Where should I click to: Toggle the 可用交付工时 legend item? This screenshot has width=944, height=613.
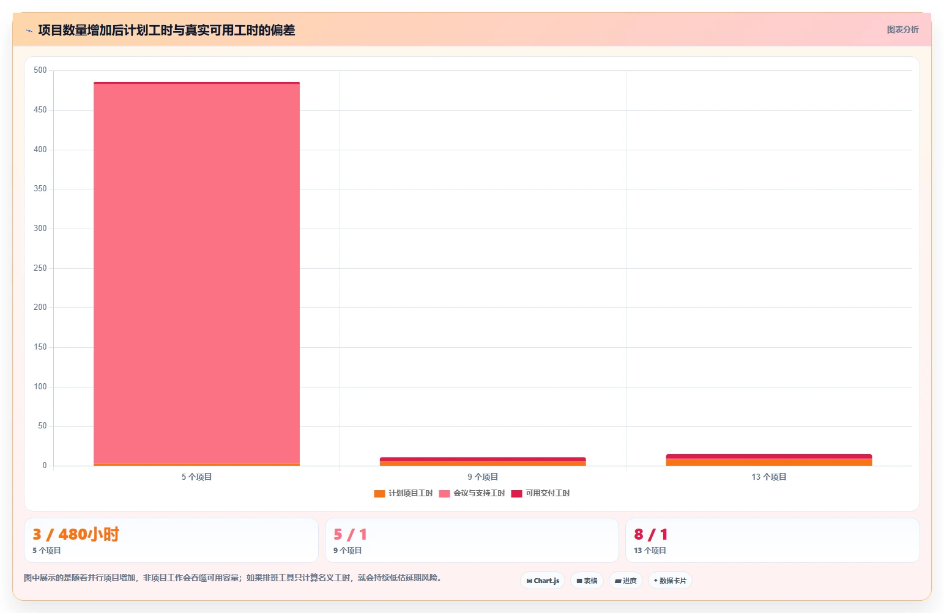[x=540, y=493]
